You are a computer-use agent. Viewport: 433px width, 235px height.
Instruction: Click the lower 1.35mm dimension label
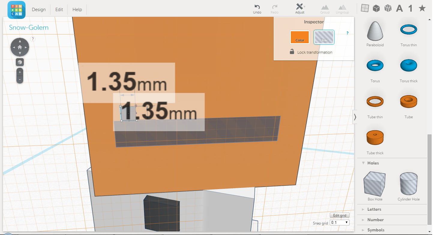pyautogui.click(x=159, y=112)
